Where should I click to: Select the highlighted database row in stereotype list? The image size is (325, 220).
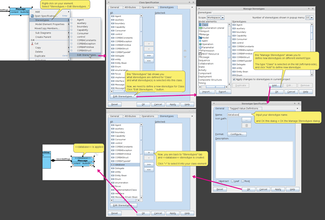point(125,165)
